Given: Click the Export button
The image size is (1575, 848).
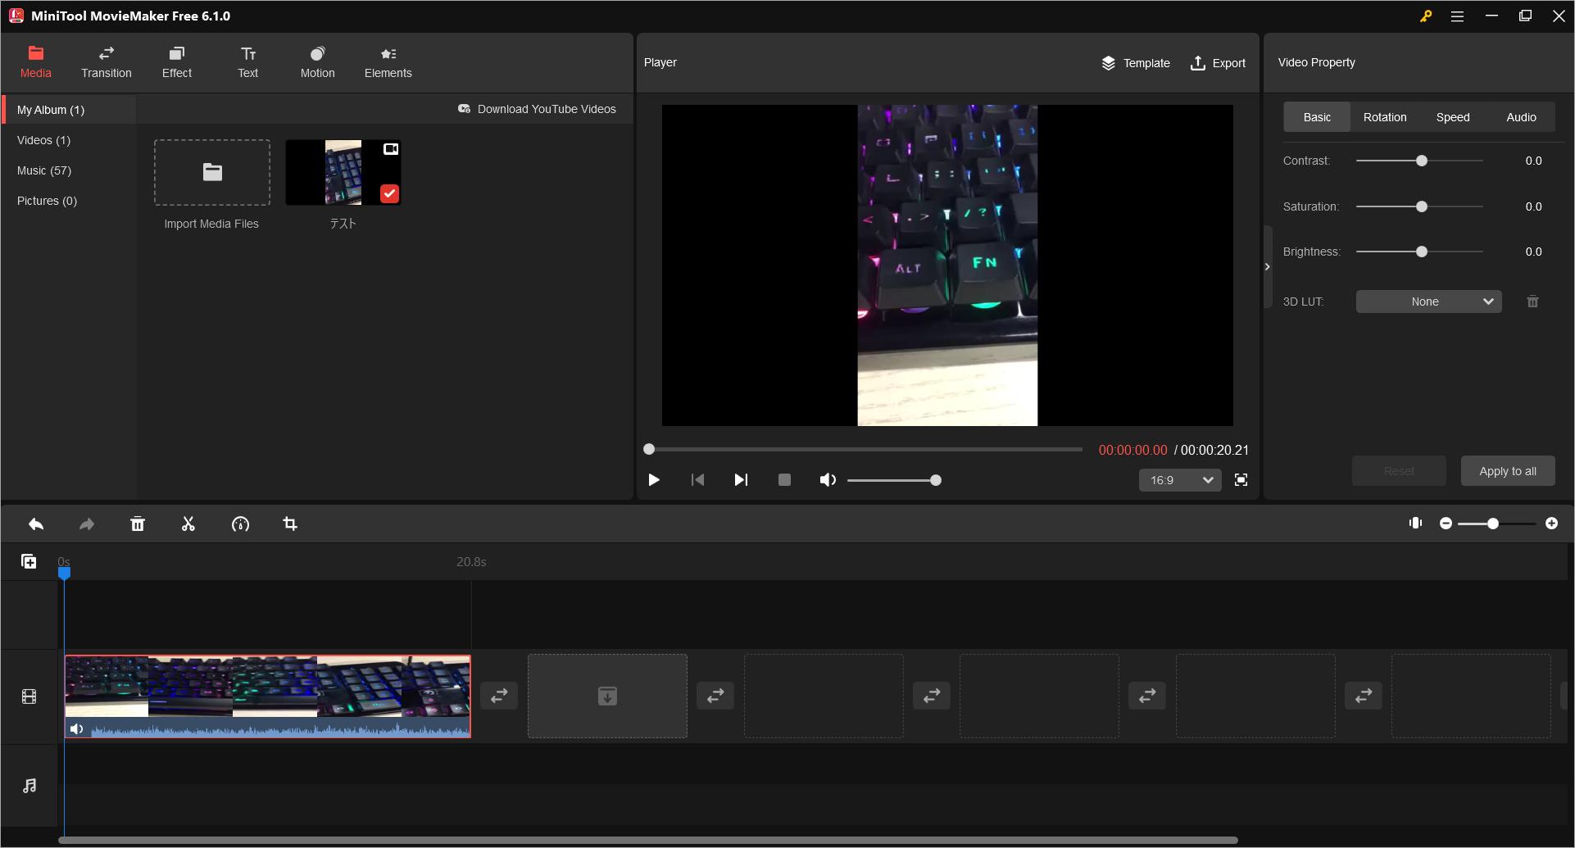Looking at the screenshot, I should coord(1218,63).
